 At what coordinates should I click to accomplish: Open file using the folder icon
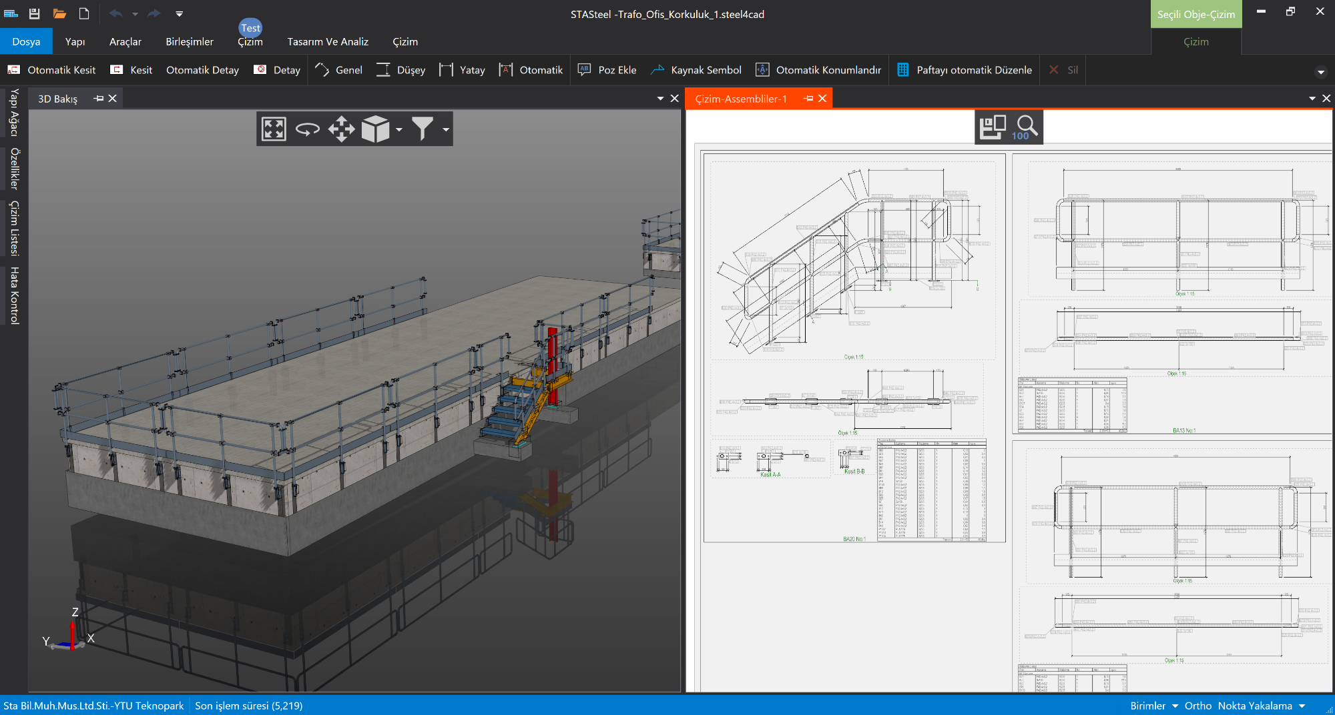point(59,13)
